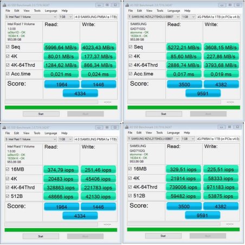Click green progress bar in Samsung MB/s window

point(184,107)
